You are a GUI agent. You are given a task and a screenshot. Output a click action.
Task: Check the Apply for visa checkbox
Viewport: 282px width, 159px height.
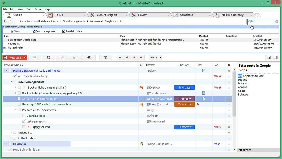[24, 127]
